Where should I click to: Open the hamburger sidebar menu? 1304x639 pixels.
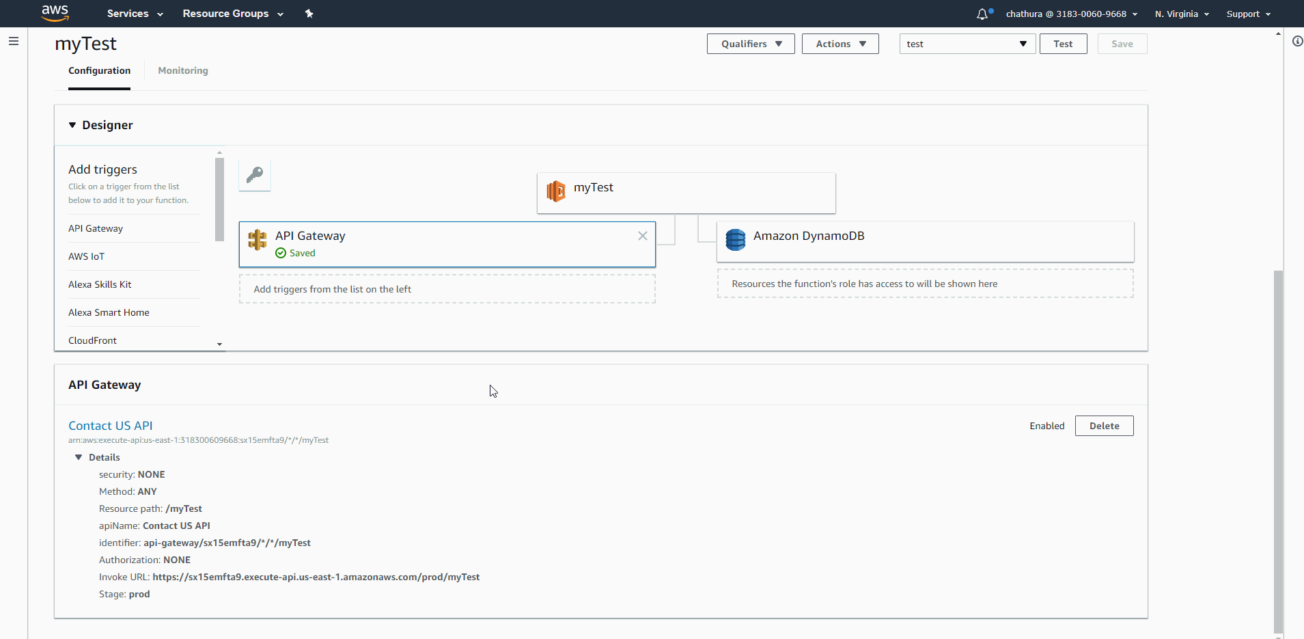[x=13, y=41]
